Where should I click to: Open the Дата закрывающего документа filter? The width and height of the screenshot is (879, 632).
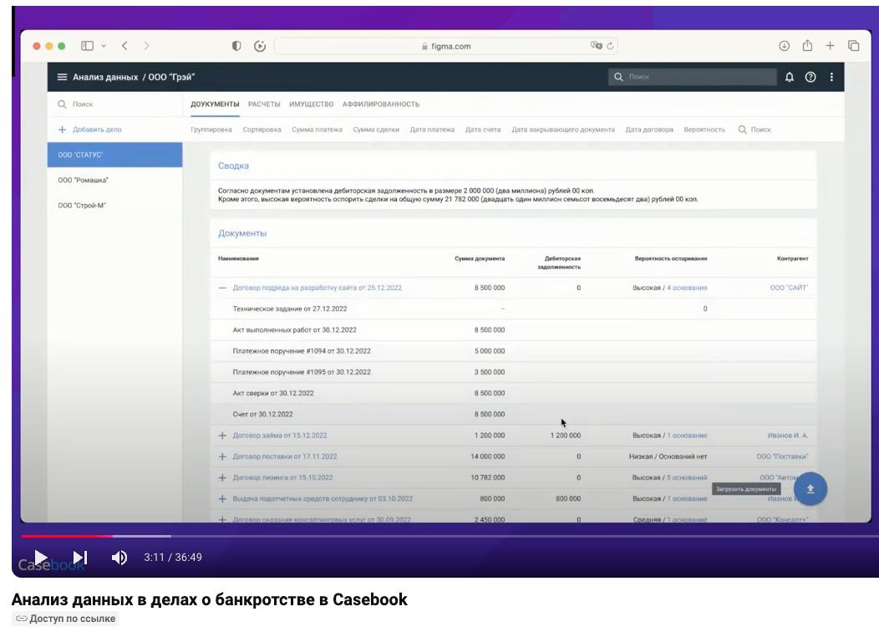tap(563, 130)
